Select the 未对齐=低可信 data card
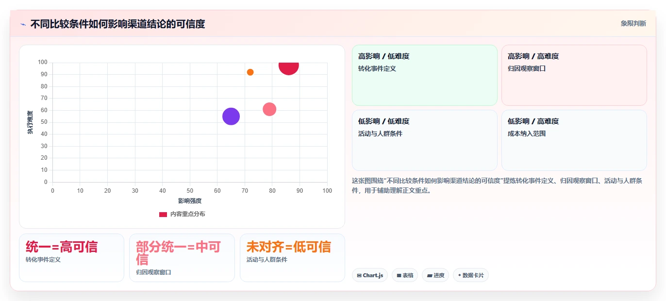666x301 pixels. click(x=292, y=258)
